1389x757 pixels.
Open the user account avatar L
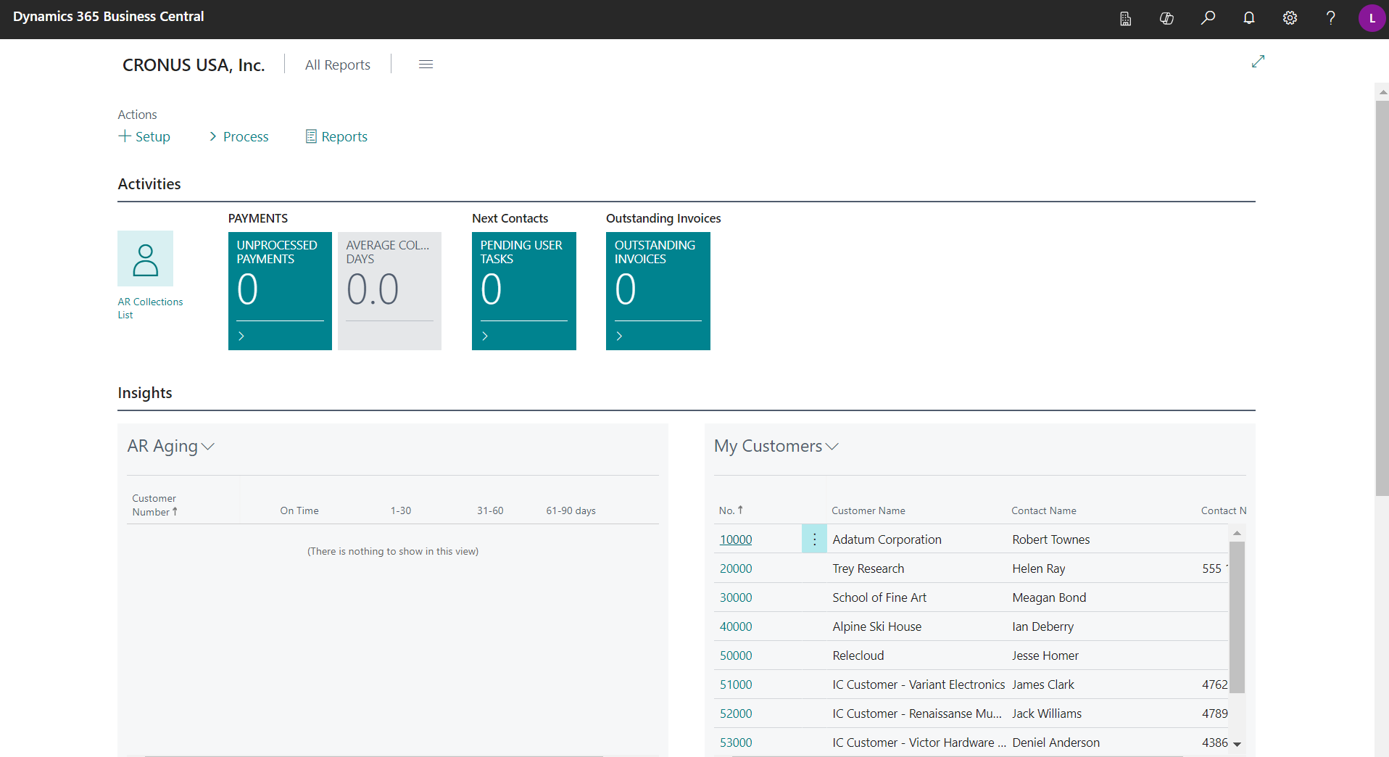(x=1372, y=19)
